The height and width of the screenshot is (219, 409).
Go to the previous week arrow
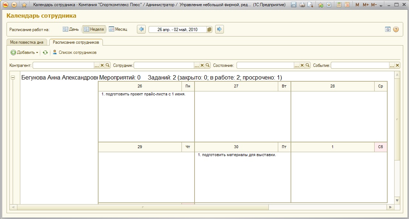click(x=141, y=29)
